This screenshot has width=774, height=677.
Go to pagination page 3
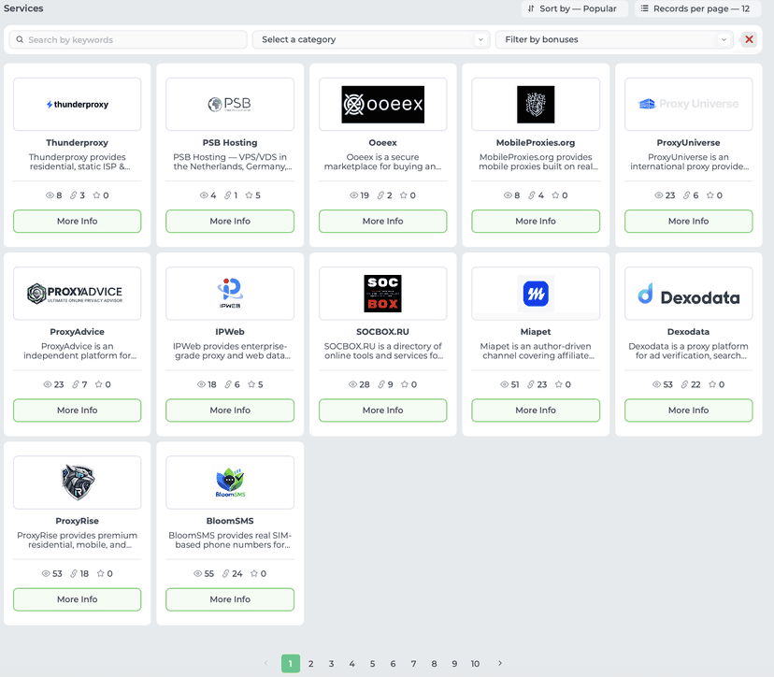pyautogui.click(x=331, y=664)
